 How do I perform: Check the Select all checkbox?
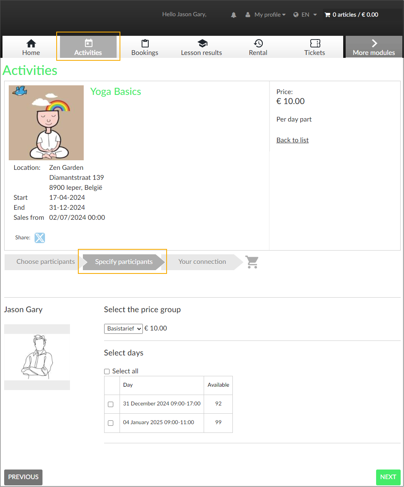[x=107, y=371]
